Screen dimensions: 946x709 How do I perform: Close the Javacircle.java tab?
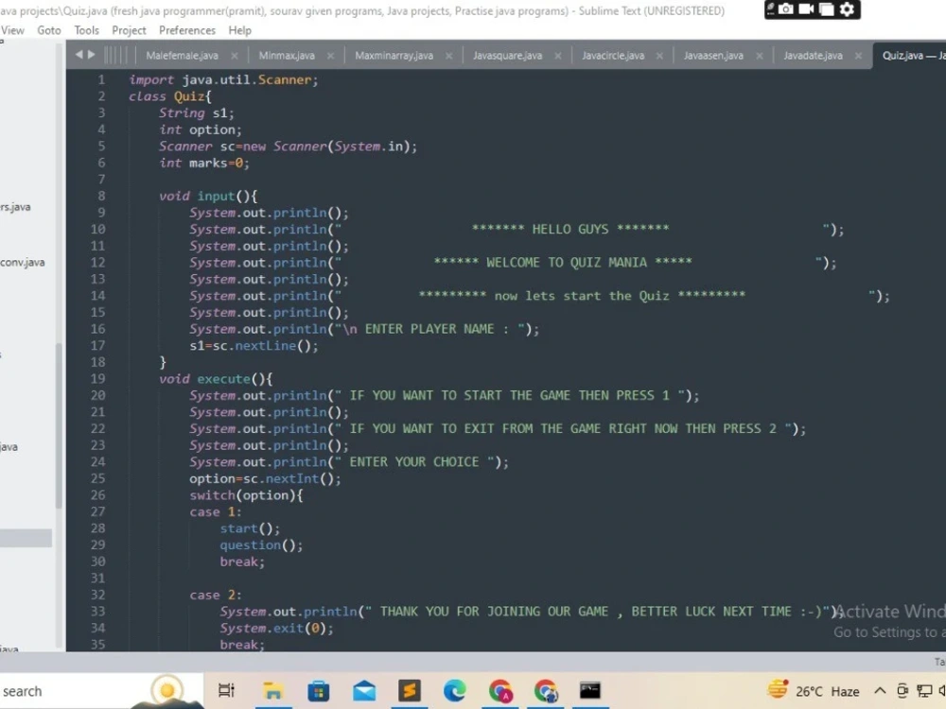pos(659,56)
